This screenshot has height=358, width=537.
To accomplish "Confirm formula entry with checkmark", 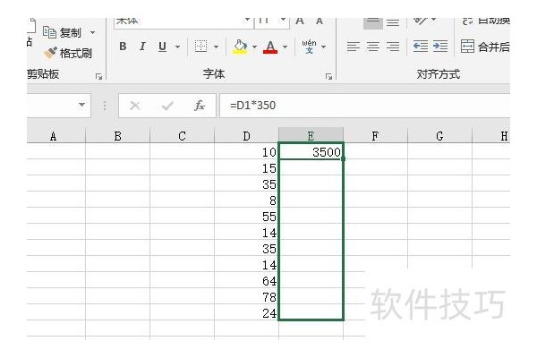I will coord(167,106).
